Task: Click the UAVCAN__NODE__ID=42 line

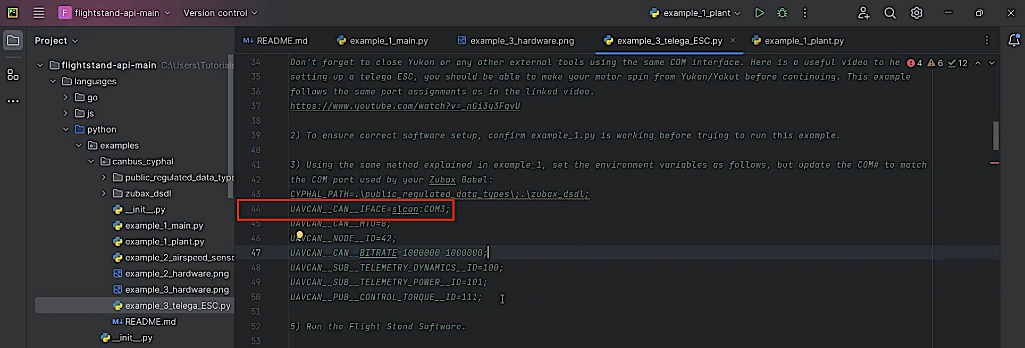Action: (x=343, y=239)
